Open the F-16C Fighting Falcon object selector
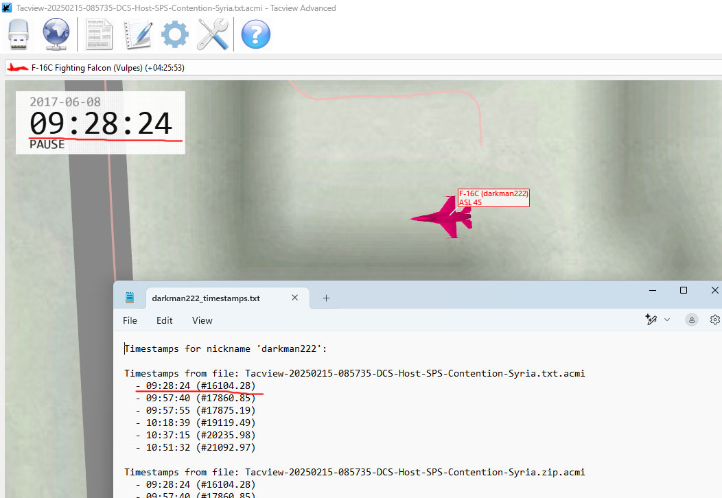 (x=96, y=68)
